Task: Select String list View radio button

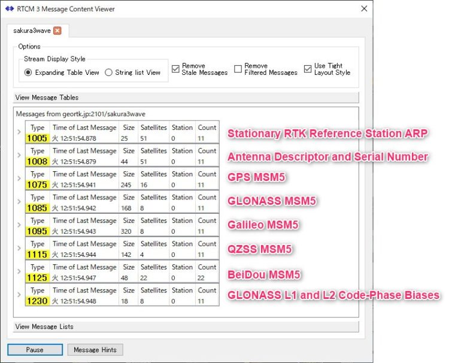Action: tap(108, 72)
